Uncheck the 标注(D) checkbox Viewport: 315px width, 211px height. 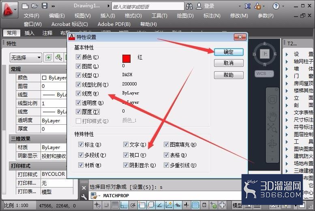coord(81,145)
